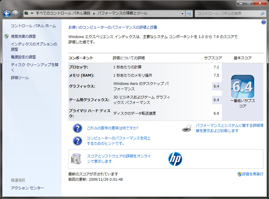Viewport: 269px width, 199px height.
Task: Click the プロセッサ subscore 7.1
Action: point(216,67)
